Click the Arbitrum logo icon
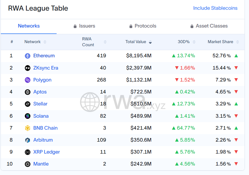 [28, 140]
